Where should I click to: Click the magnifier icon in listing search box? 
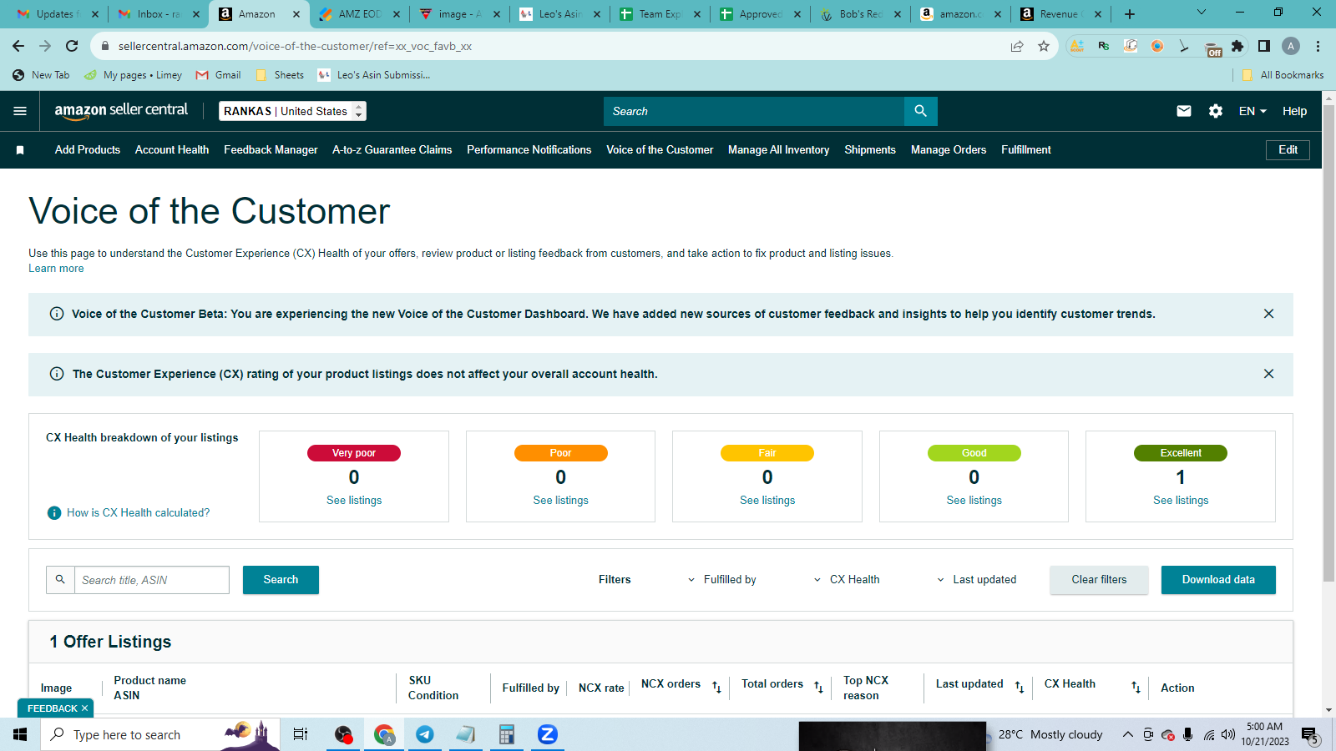(60, 579)
